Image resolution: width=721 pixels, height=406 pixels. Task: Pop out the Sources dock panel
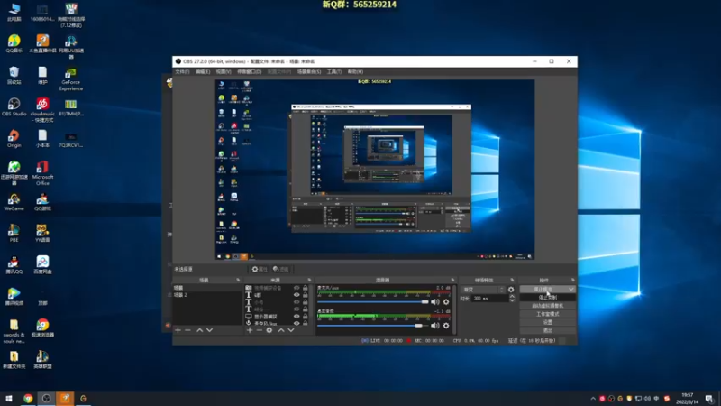point(309,280)
